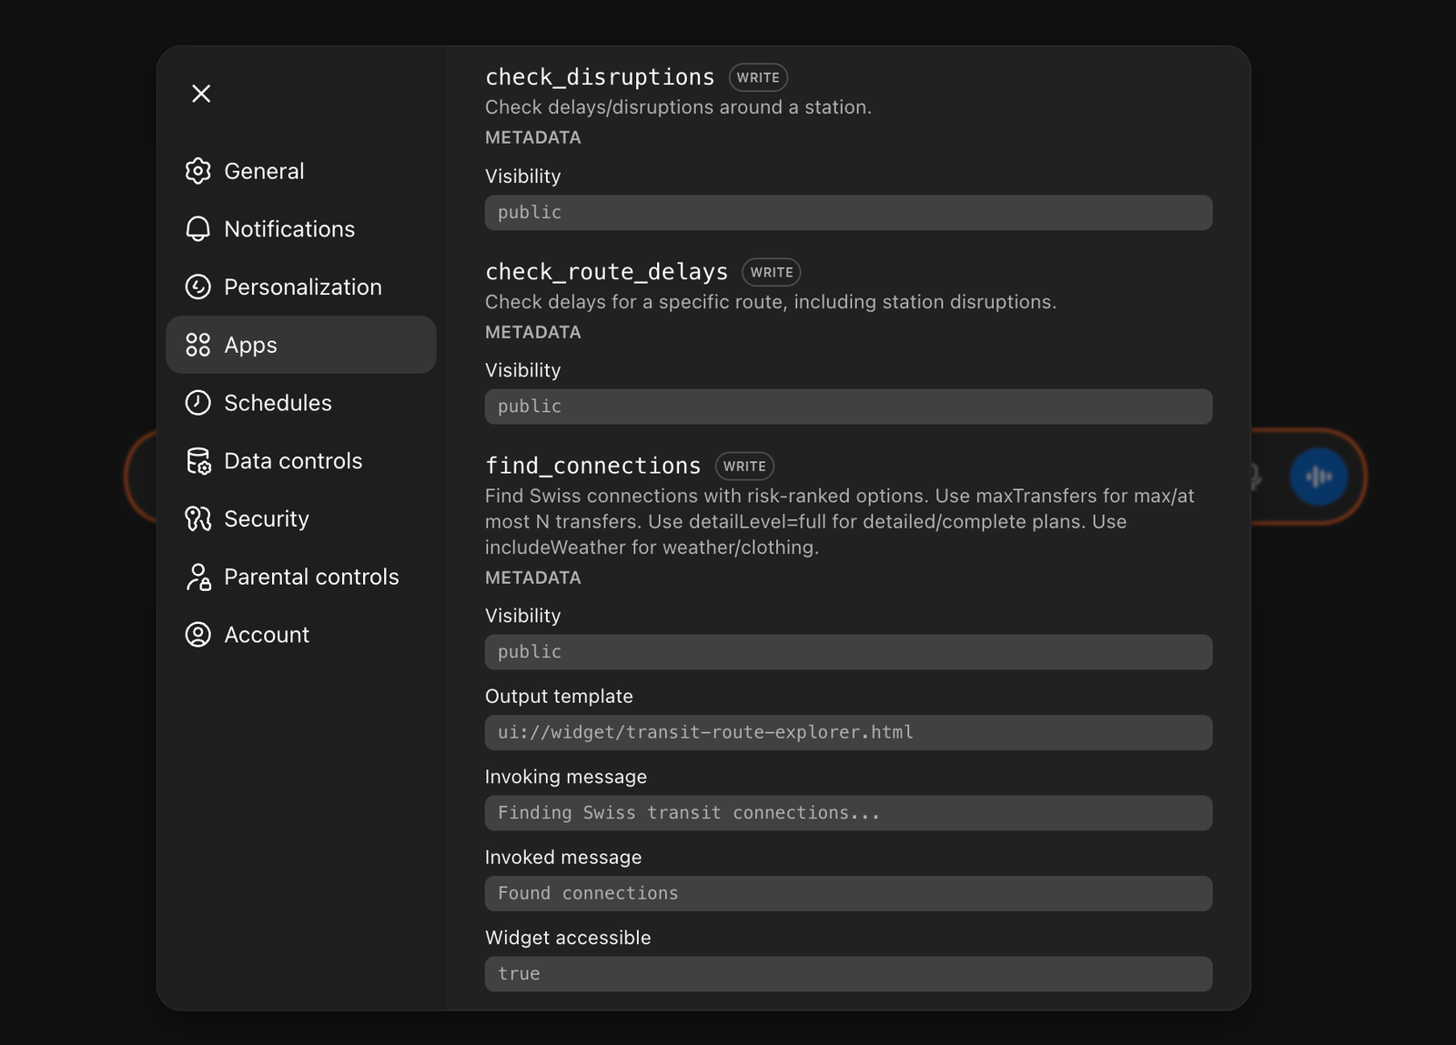Click the find_connections WRITE badge
Screen dimensions: 1456x1045
744,466
